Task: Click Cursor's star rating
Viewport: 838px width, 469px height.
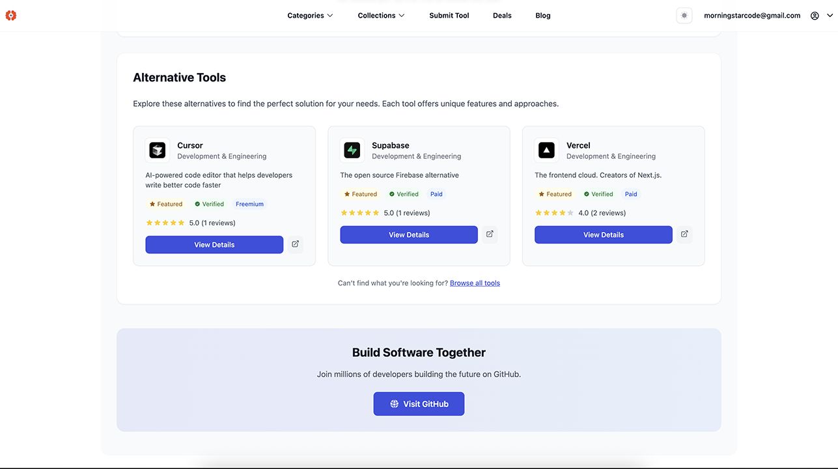Action: click(165, 223)
